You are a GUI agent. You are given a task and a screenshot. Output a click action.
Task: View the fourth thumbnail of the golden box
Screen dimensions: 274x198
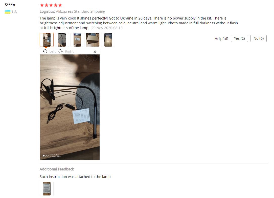click(93, 40)
